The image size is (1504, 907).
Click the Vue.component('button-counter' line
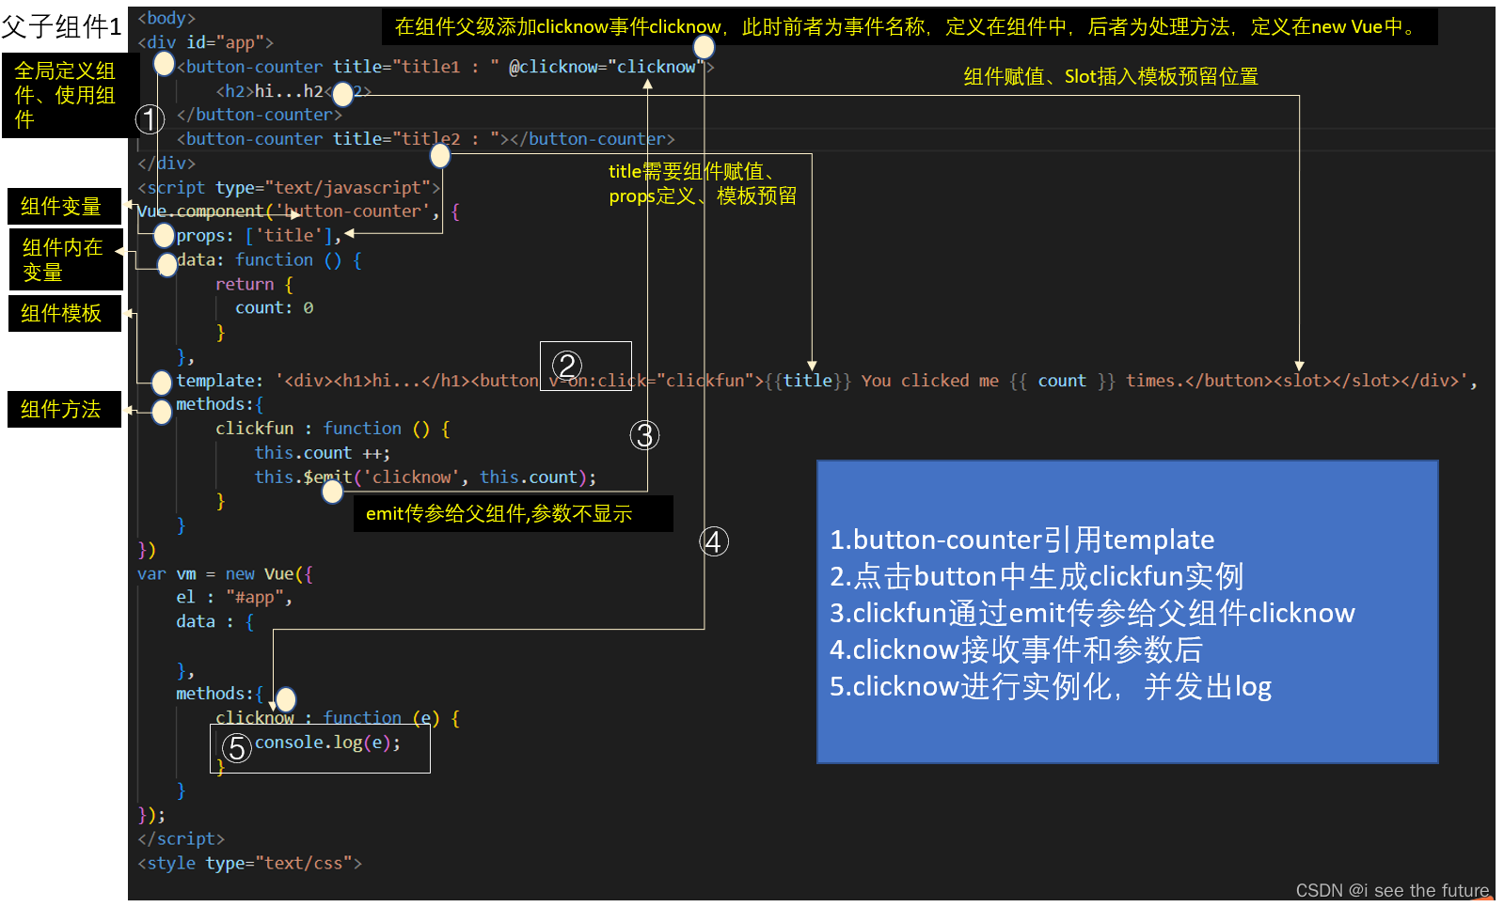pyautogui.click(x=298, y=211)
